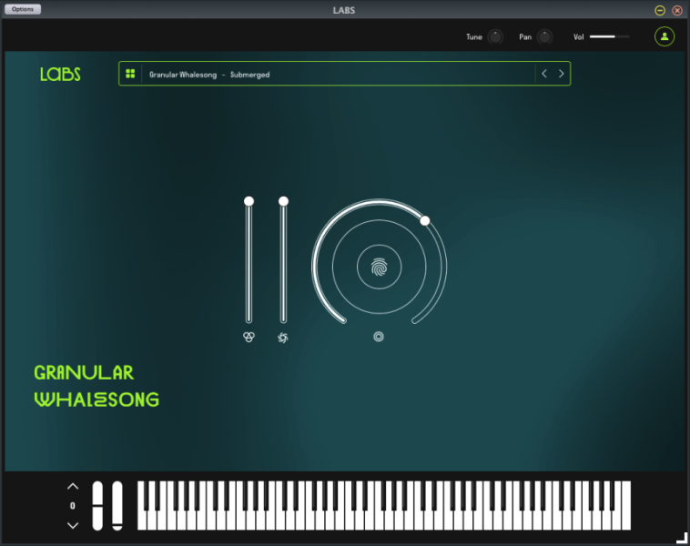Open the preset browser grid icon

[x=130, y=74]
